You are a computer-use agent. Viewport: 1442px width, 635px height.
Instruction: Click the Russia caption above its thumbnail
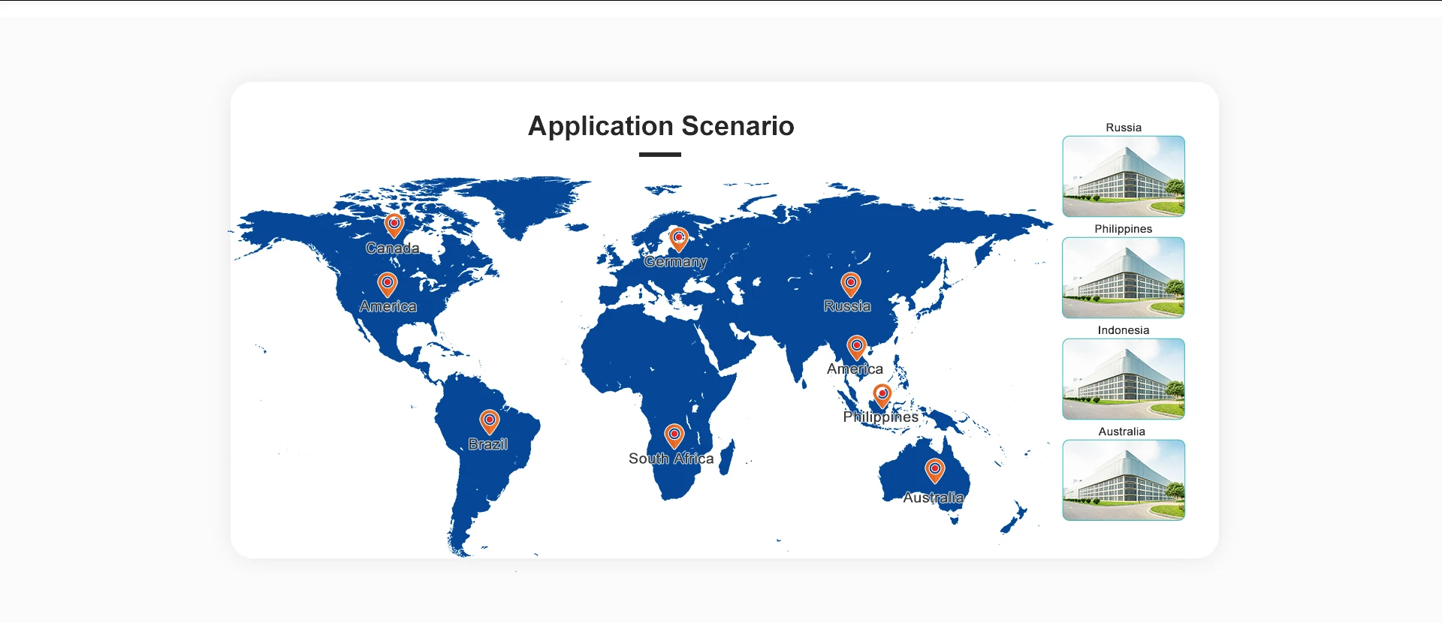coord(1123,128)
